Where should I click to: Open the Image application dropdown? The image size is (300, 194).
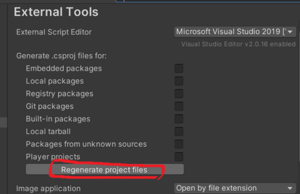(x=235, y=188)
